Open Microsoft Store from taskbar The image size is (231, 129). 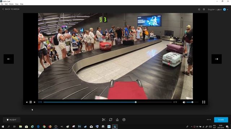click(26, 126)
